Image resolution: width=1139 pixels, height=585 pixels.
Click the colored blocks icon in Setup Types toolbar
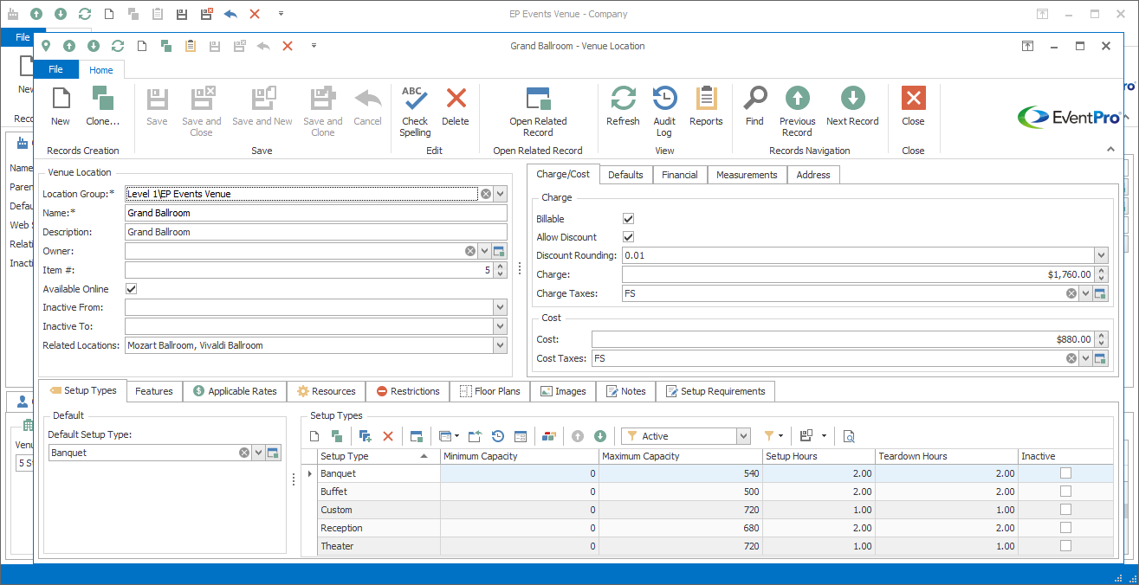(548, 436)
